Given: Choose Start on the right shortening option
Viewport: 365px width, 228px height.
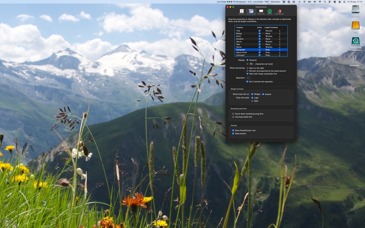Looking at the screenshot, I should [x=247, y=68].
